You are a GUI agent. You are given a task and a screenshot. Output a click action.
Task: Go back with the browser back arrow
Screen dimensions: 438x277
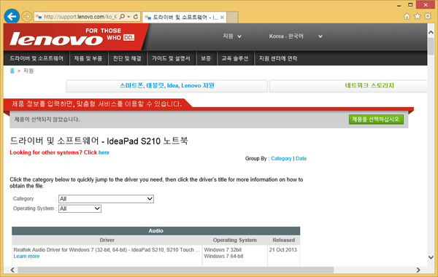pyautogui.click(x=12, y=17)
